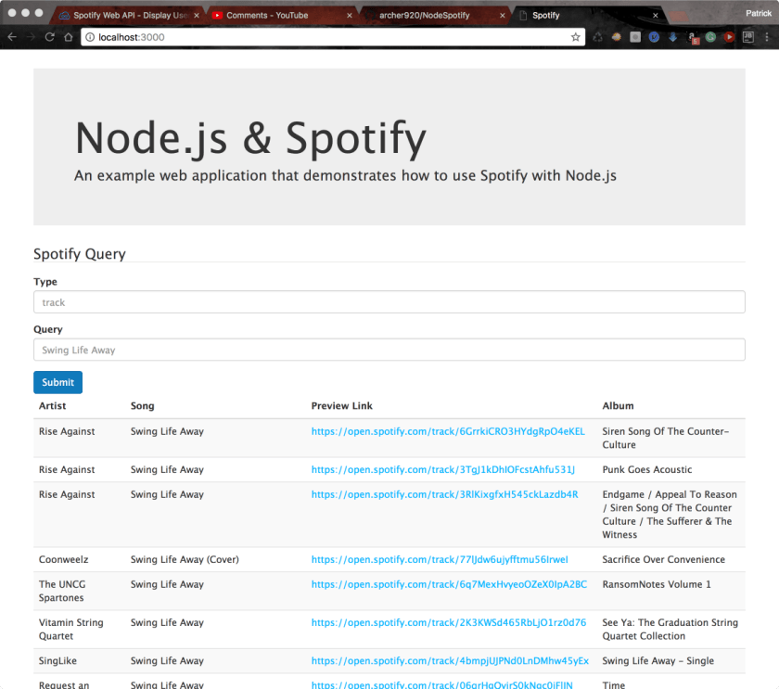Click the Type input field
Image resolution: width=779 pixels, height=689 pixels.
[x=389, y=302]
